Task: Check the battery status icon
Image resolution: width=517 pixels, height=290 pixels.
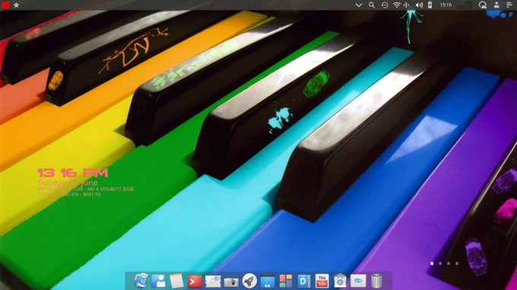Action: pos(430,5)
